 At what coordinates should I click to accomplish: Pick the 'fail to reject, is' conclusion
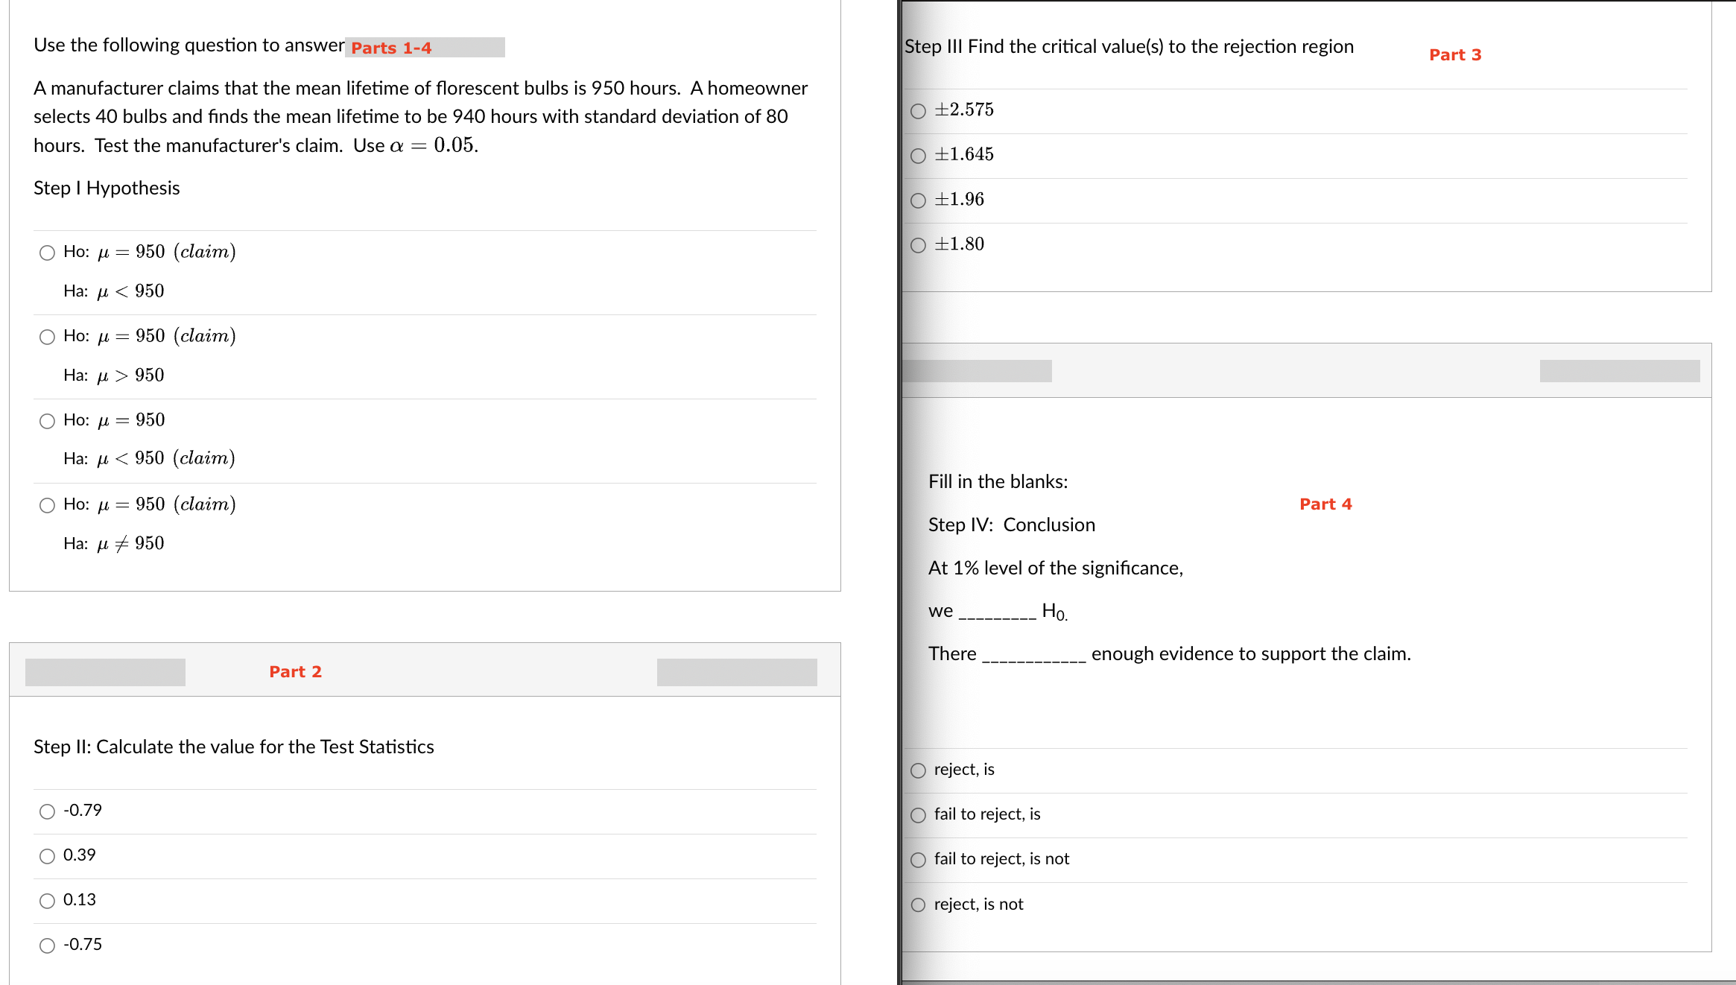[x=918, y=815]
